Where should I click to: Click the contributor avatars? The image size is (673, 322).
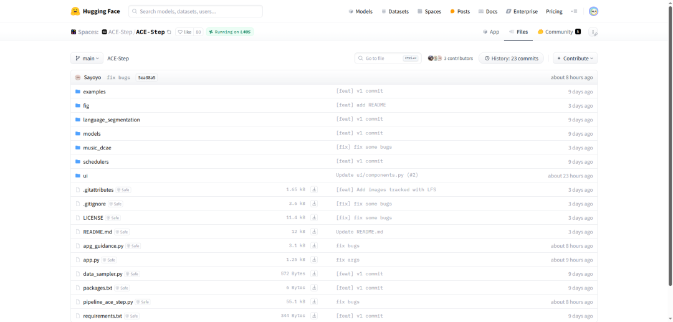click(435, 59)
